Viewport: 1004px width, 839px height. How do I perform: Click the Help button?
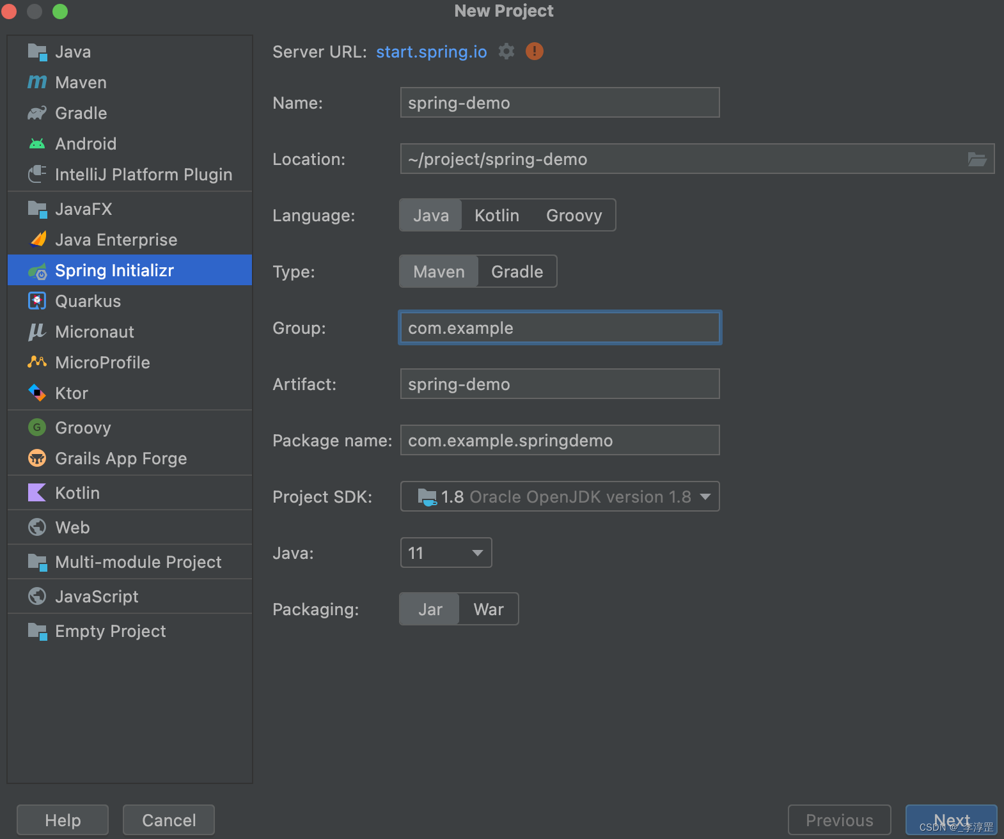tap(63, 820)
